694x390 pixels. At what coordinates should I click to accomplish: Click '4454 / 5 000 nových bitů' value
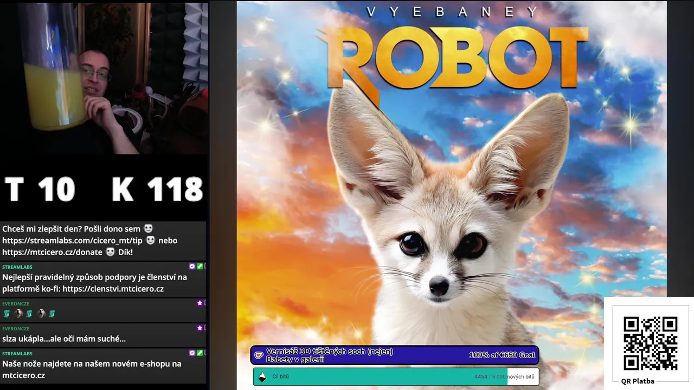pos(504,376)
